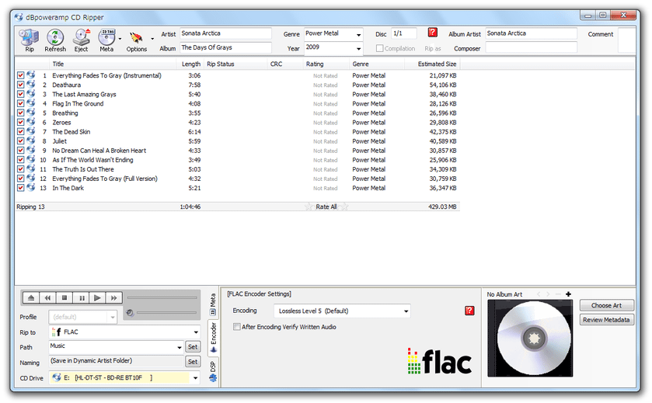
Task: Select track title As If The World Wasn't Ending
Action: click(x=92, y=159)
